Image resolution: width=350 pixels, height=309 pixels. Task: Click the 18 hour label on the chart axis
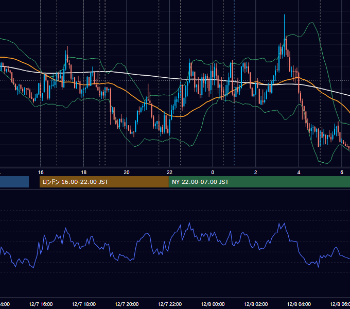tap(84, 173)
